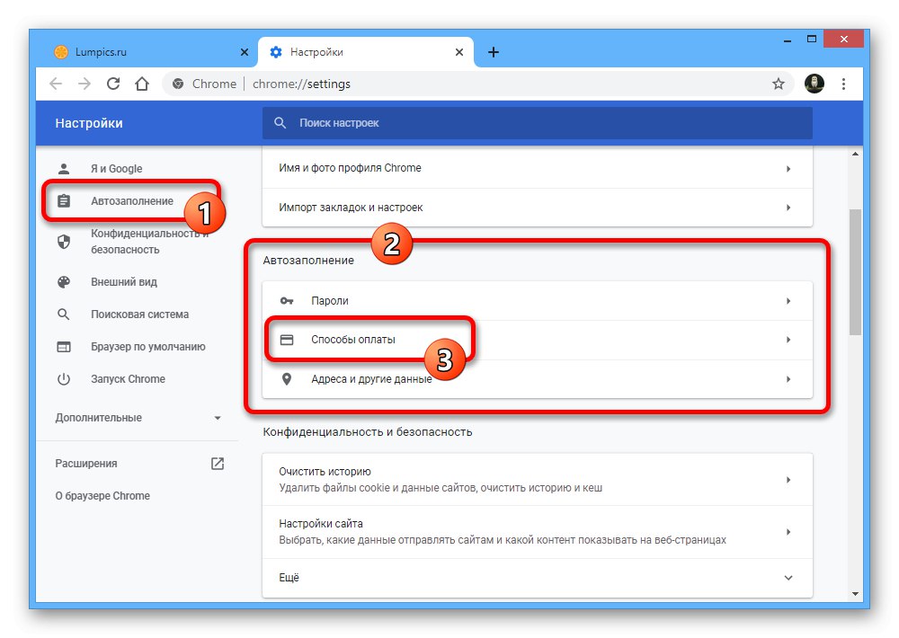Open Имя и фото профиля Chrome via its arrow

(788, 168)
